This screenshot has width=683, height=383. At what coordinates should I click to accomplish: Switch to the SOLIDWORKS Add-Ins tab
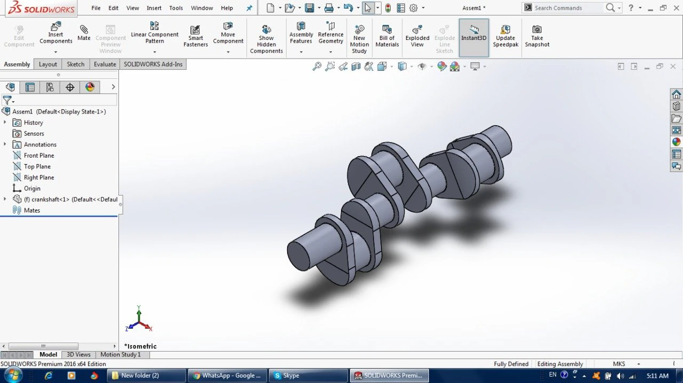point(153,64)
